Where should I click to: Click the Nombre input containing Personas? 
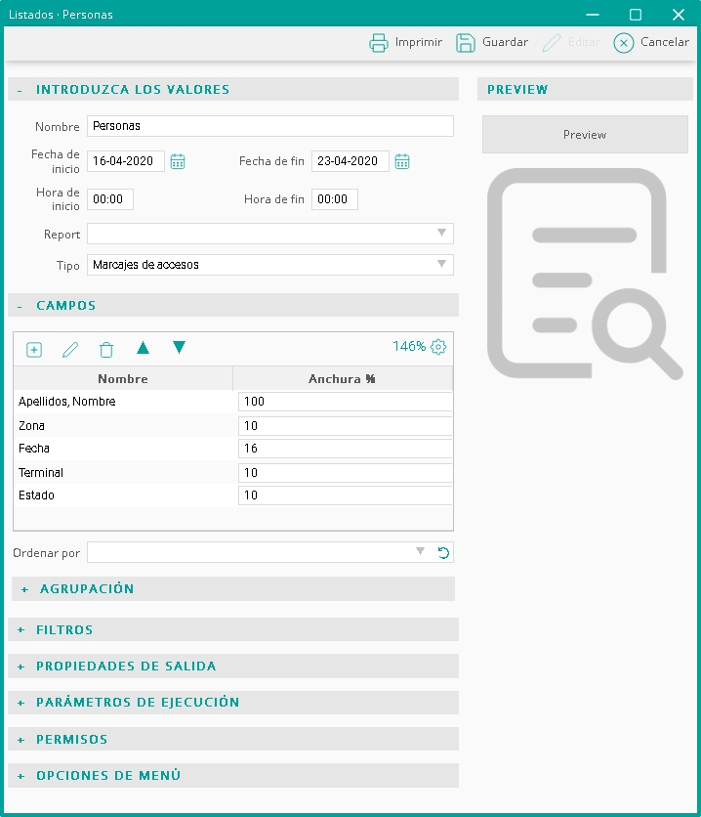click(x=270, y=126)
